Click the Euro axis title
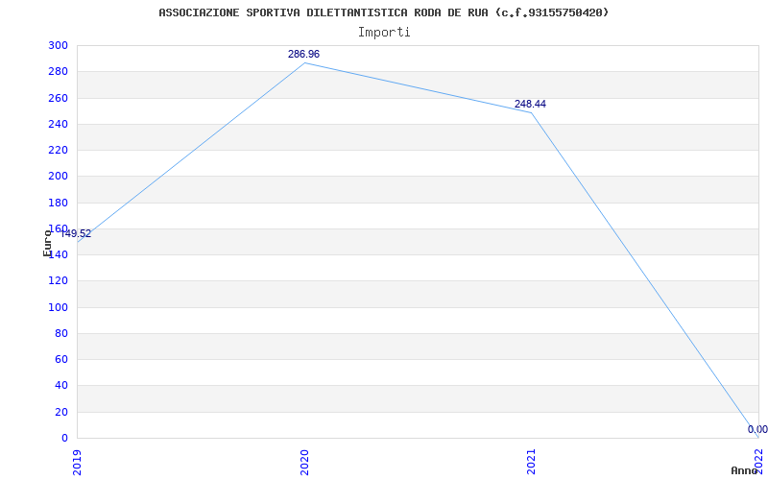This screenshot has width=768, height=480. pos(47,244)
